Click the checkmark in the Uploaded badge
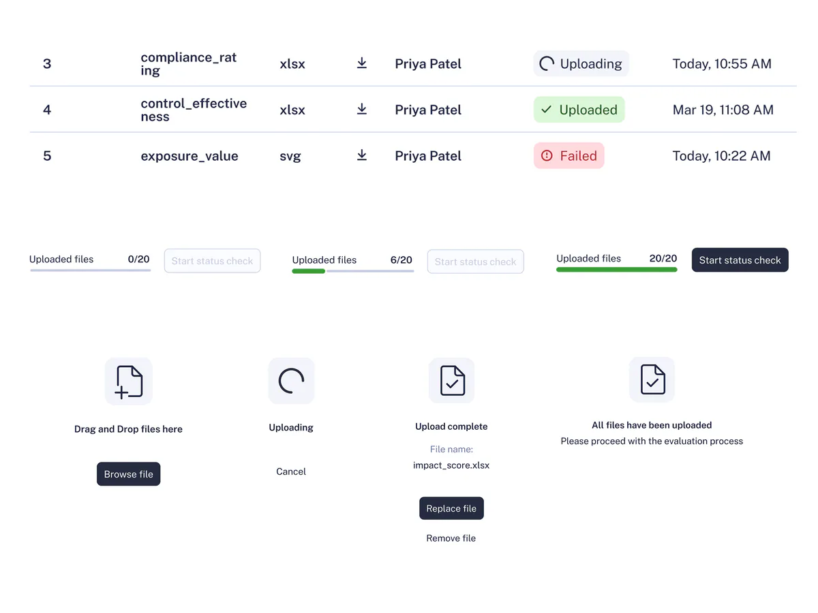 pos(546,110)
